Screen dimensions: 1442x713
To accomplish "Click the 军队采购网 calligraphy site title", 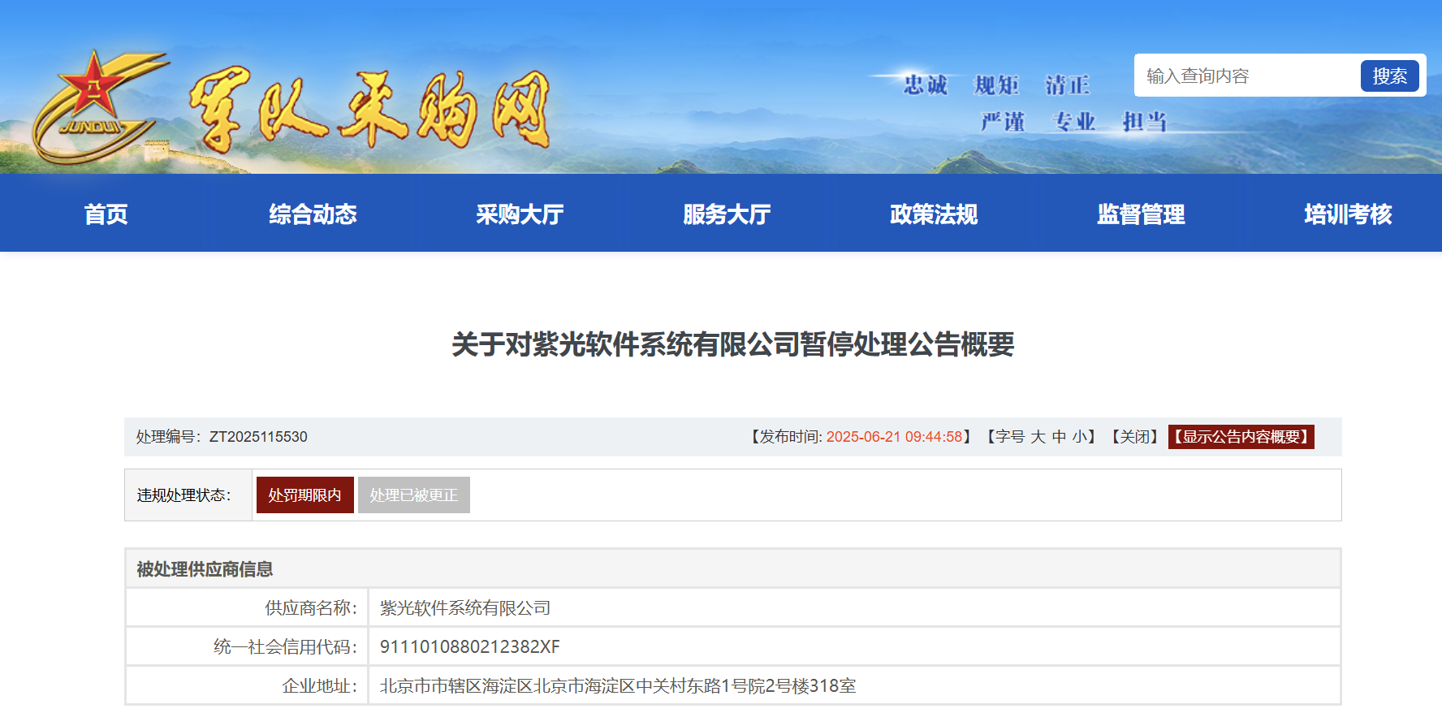I will (369, 110).
